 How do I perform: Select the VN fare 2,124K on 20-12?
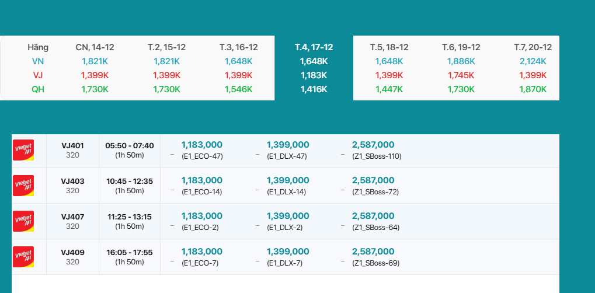(533, 61)
